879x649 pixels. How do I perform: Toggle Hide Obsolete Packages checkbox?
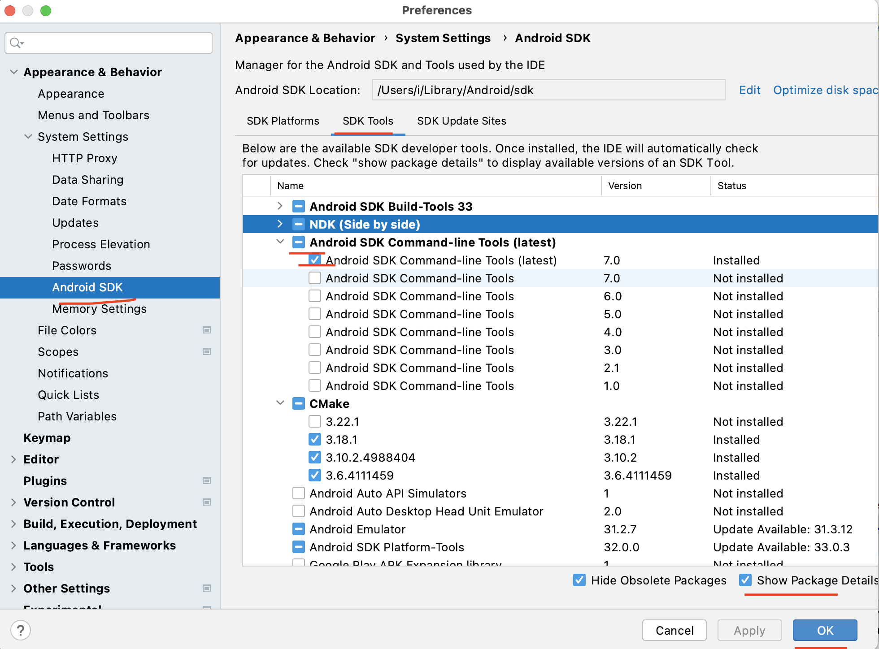[579, 580]
